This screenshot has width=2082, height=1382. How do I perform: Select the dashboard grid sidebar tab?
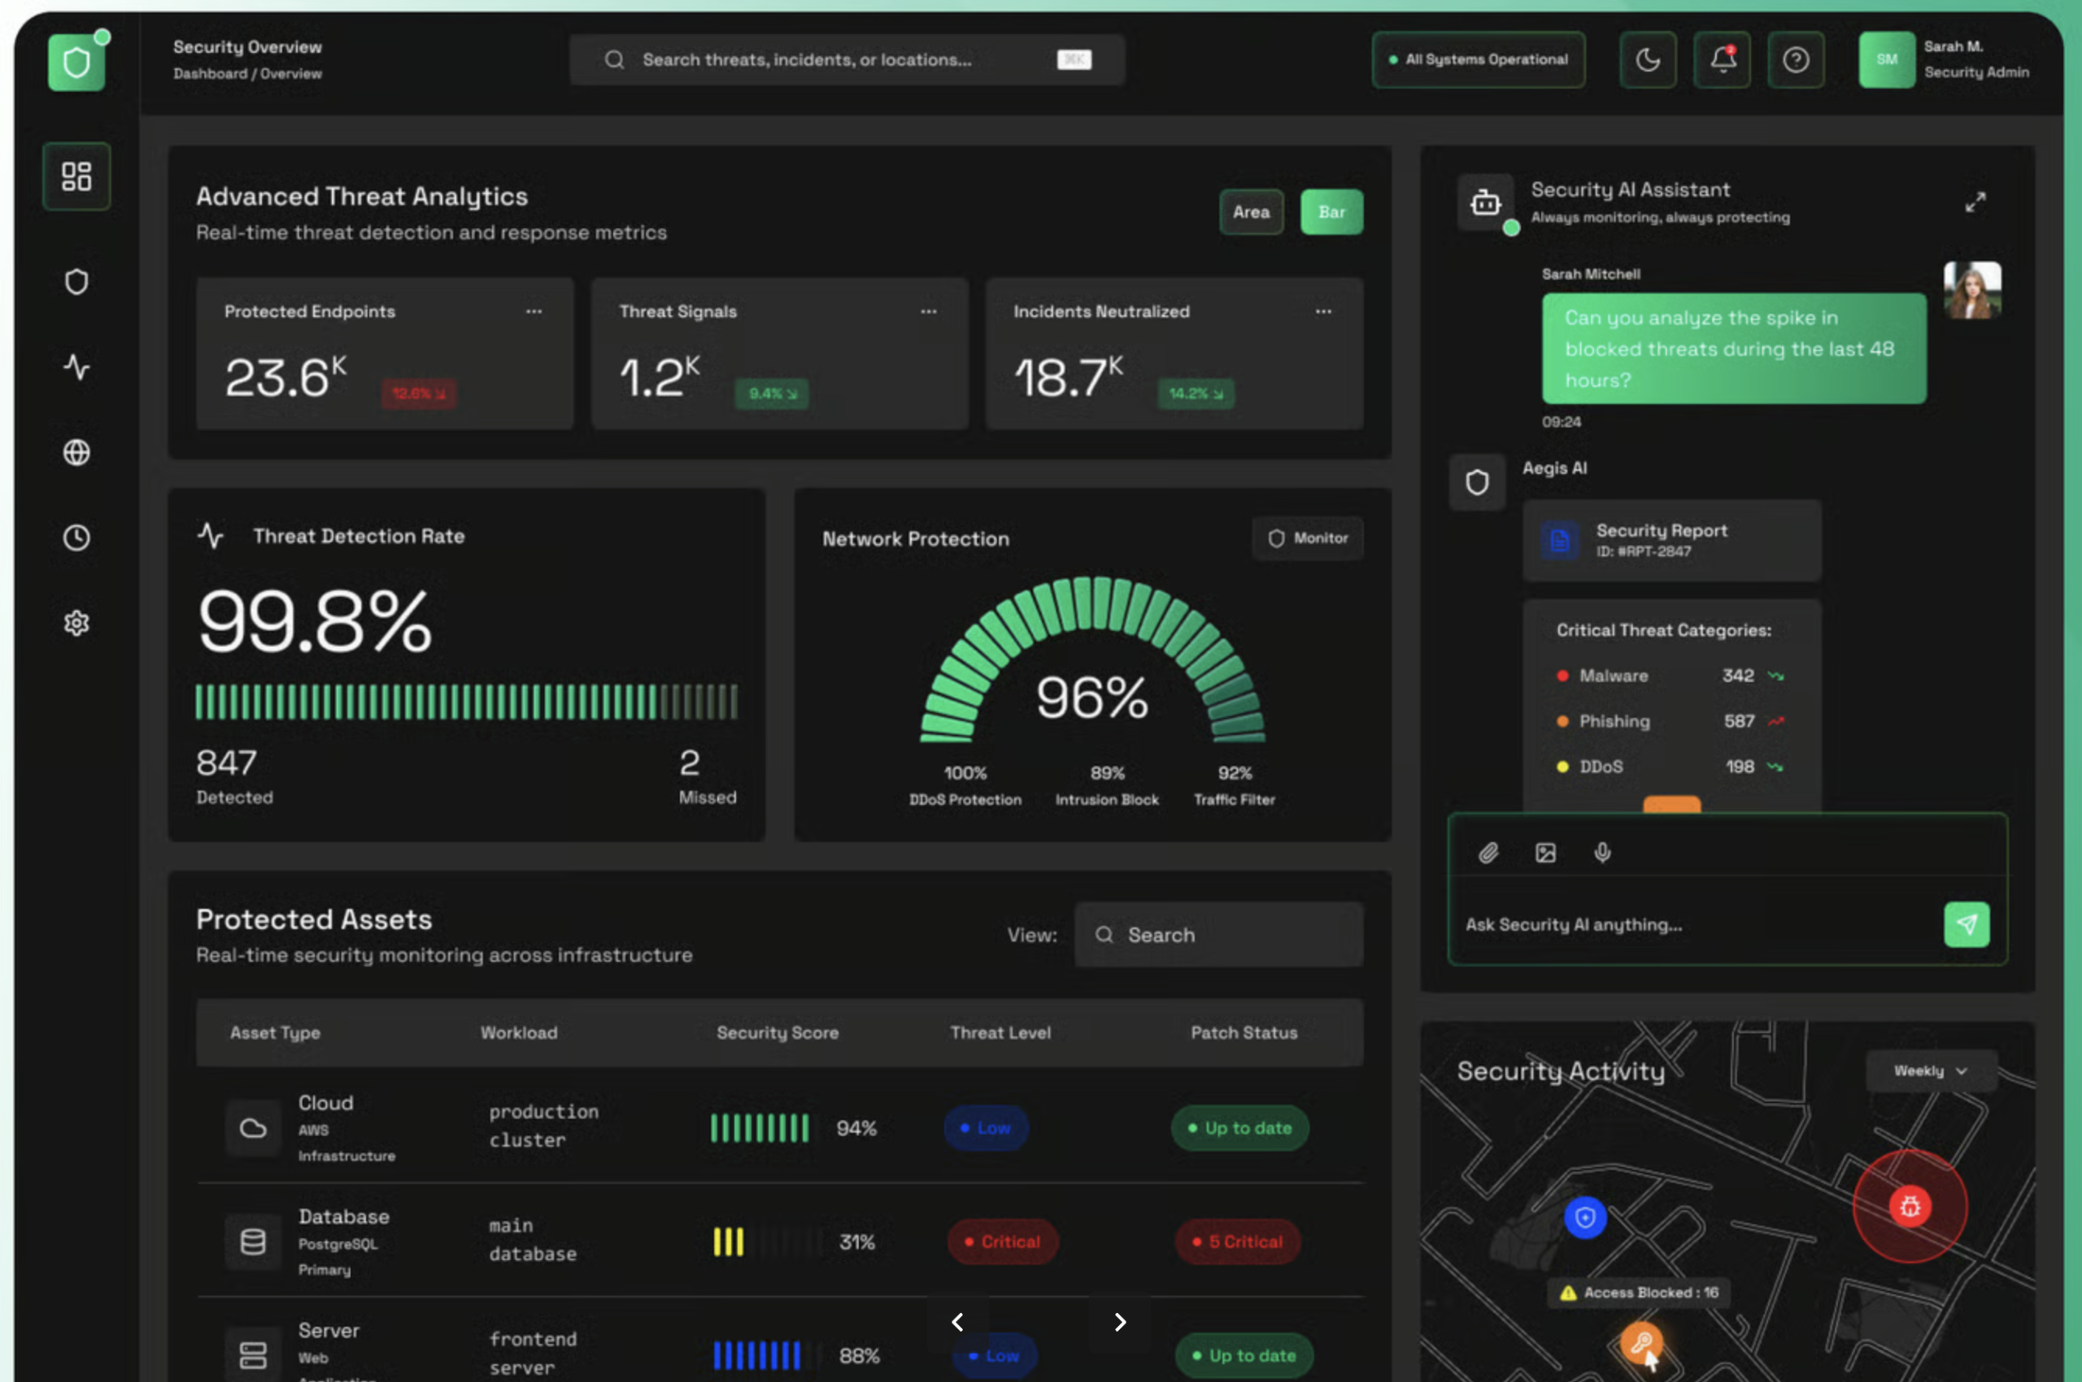pyautogui.click(x=76, y=176)
